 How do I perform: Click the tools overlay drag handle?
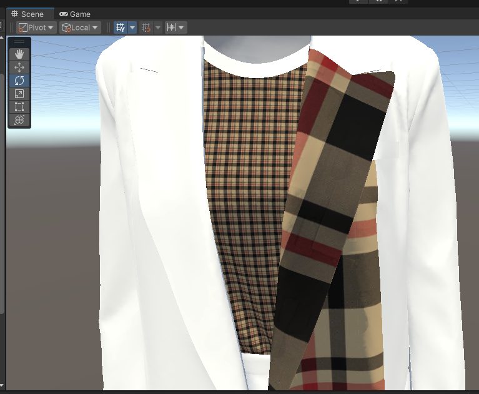pos(19,42)
